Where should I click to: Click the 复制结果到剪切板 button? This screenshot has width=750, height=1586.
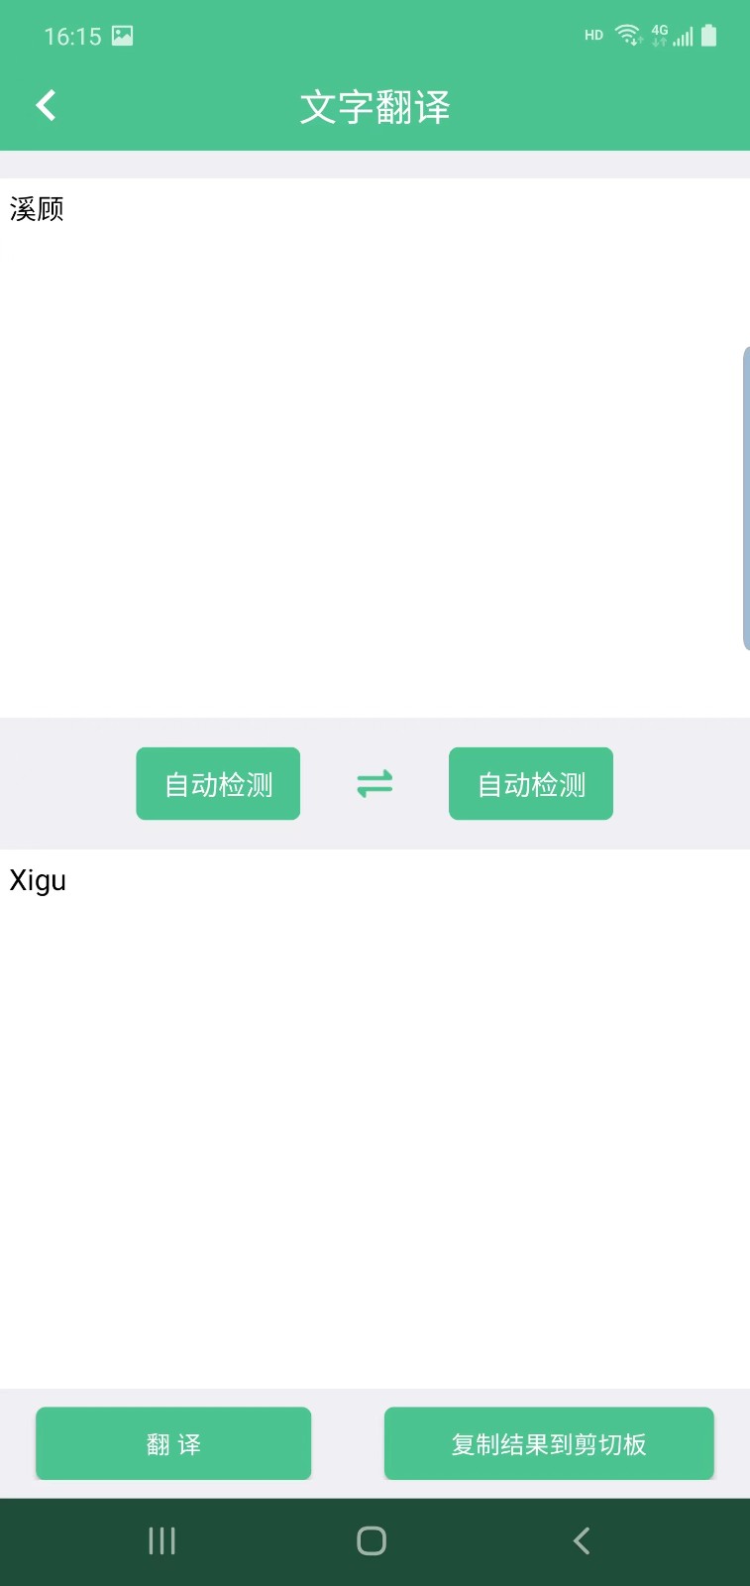549,1443
